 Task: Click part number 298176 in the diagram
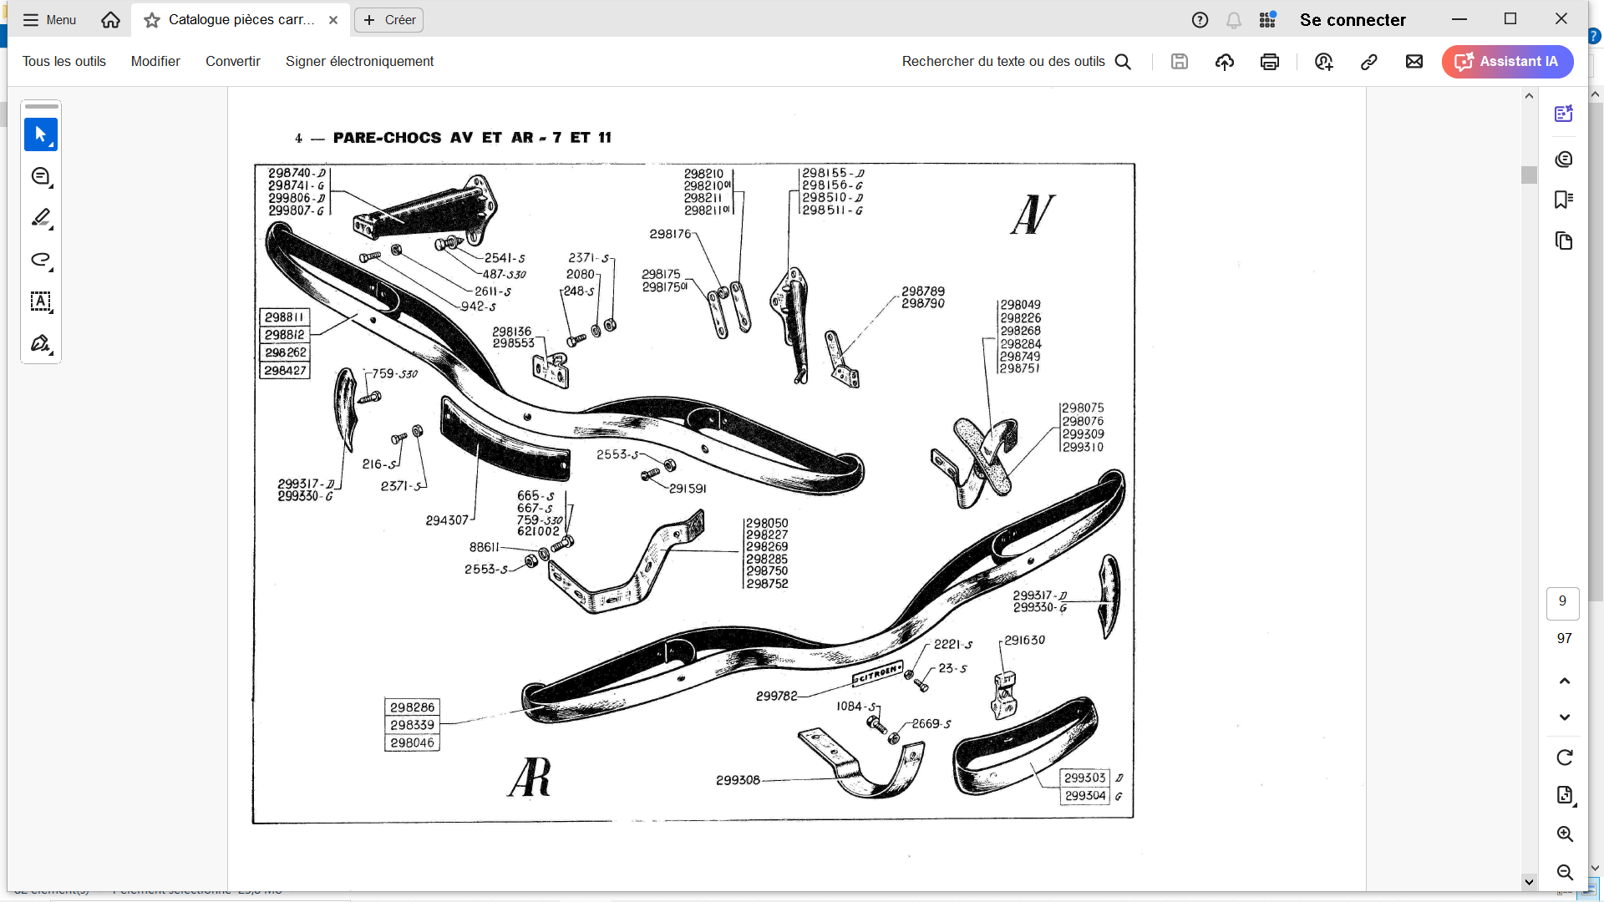coord(670,234)
